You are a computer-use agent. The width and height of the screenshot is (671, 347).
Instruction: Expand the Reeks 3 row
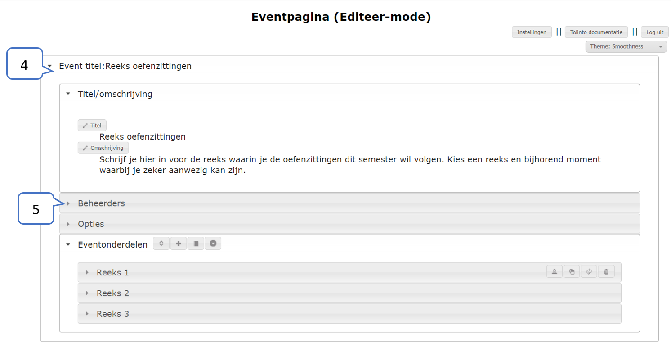[x=349, y=314]
